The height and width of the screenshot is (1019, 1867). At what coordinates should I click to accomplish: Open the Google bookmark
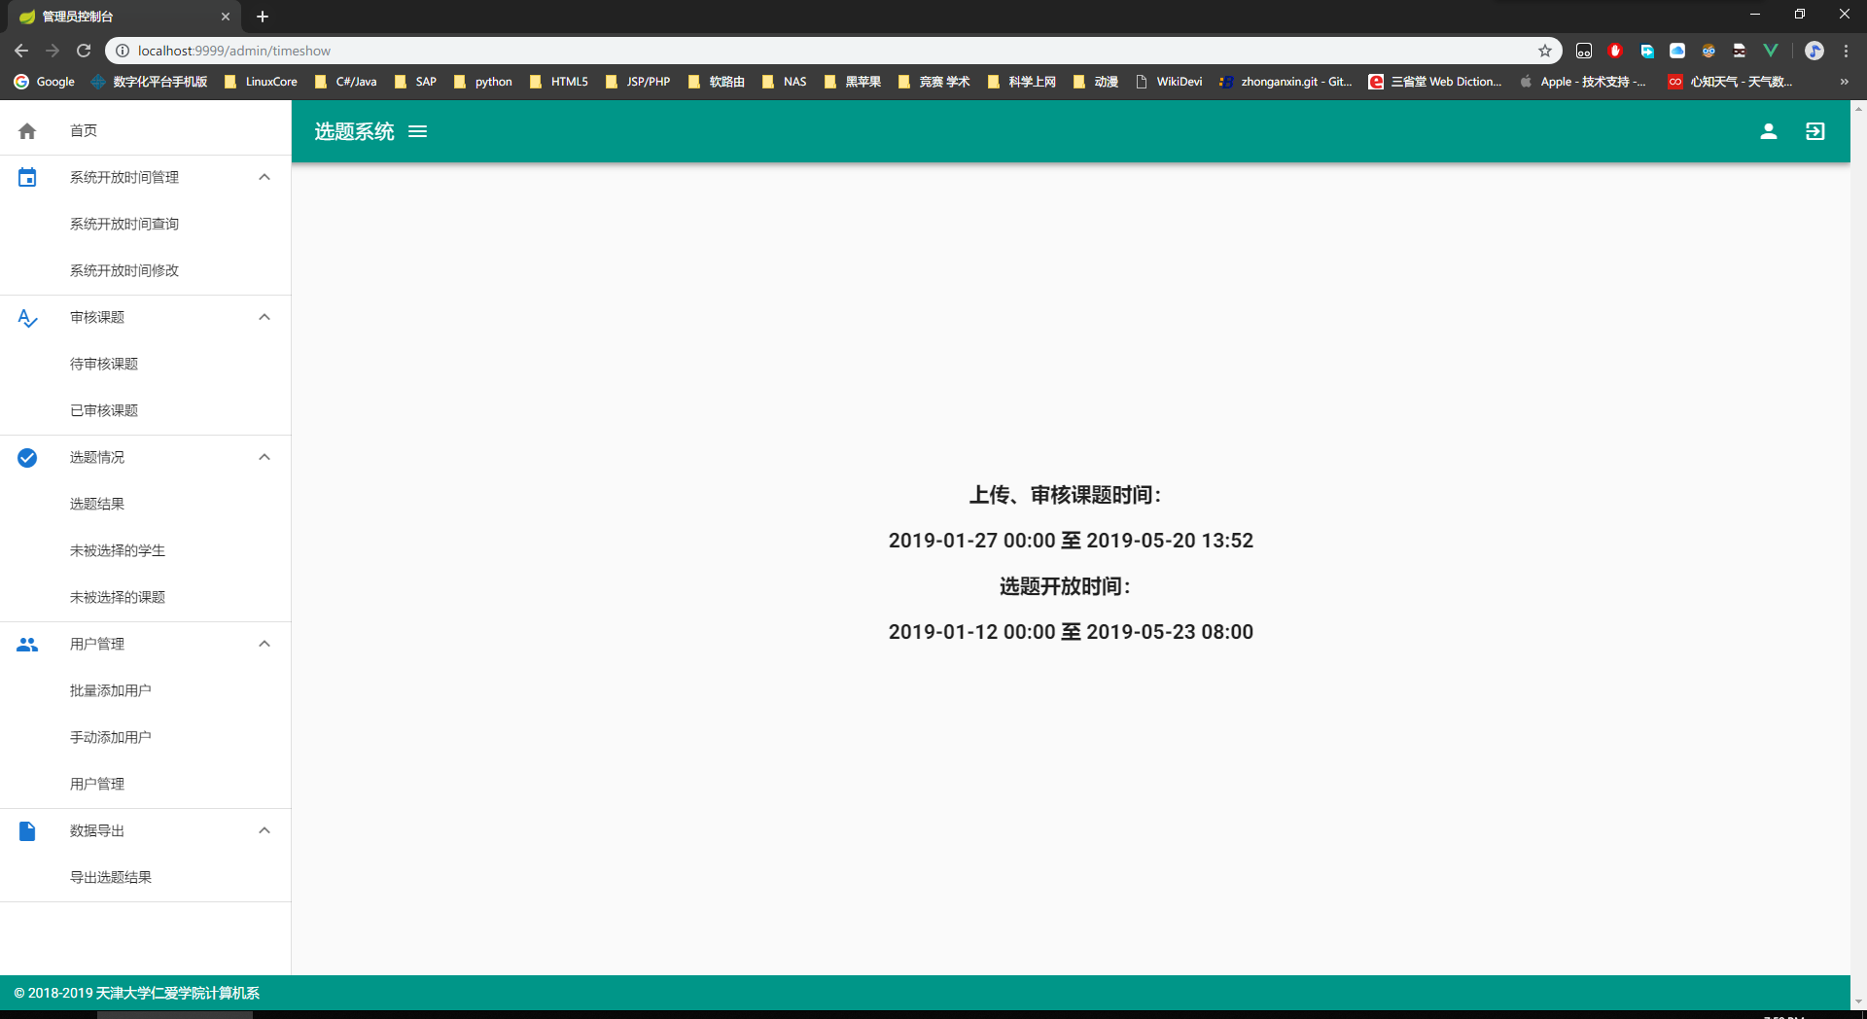click(45, 82)
